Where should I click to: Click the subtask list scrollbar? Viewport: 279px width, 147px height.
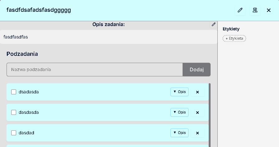point(210,115)
